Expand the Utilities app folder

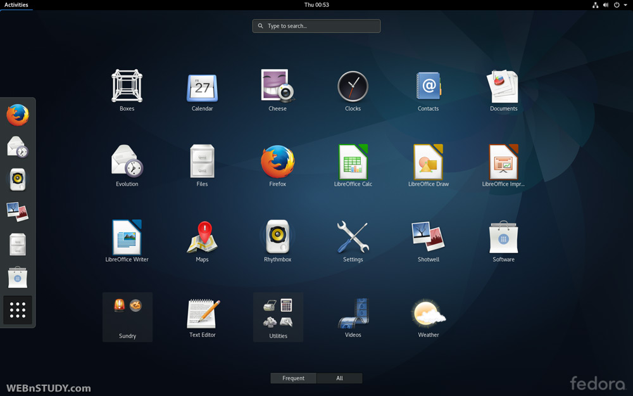tap(278, 317)
